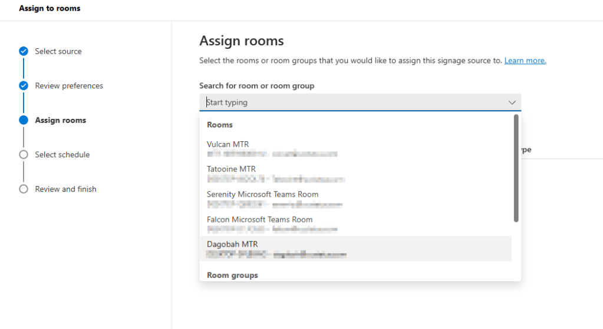This screenshot has height=329, width=603.
Task: Open the Learn more link
Action: coord(525,61)
